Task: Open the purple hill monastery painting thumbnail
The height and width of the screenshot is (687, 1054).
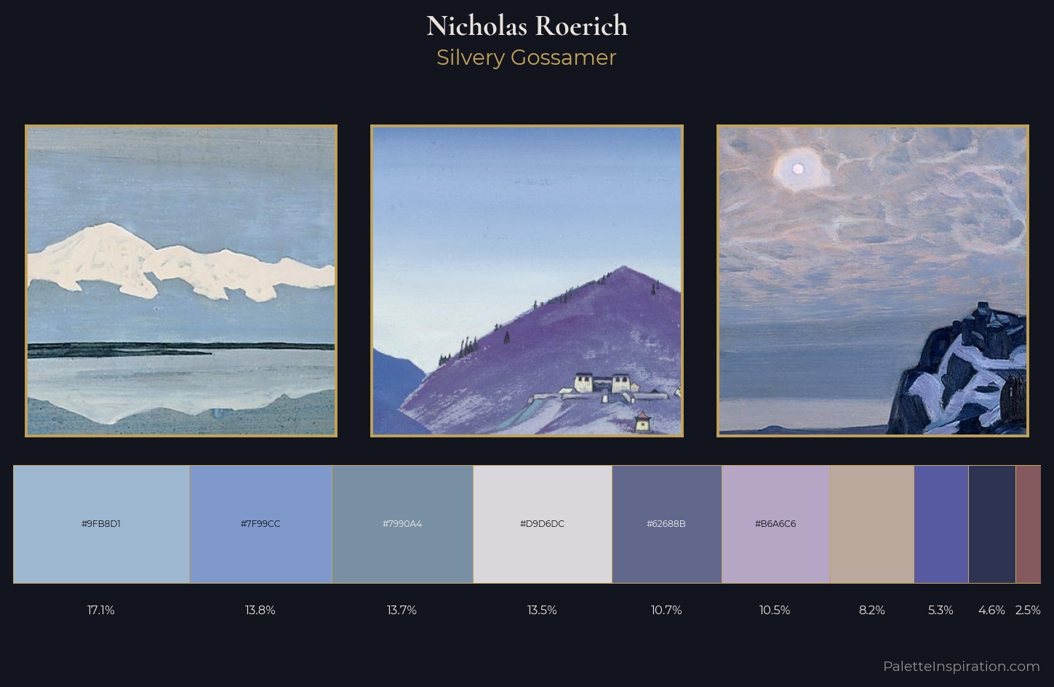Action: (x=527, y=281)
